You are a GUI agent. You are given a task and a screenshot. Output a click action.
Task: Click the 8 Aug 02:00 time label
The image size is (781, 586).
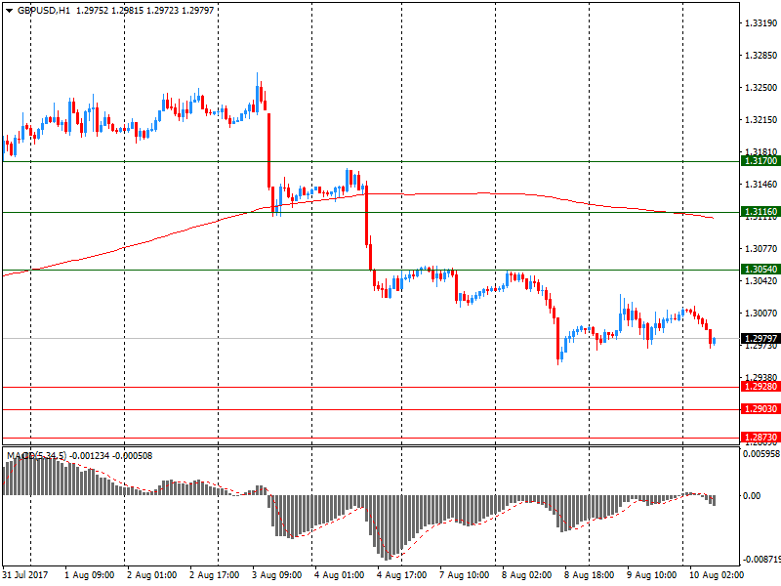click(526, 575)
